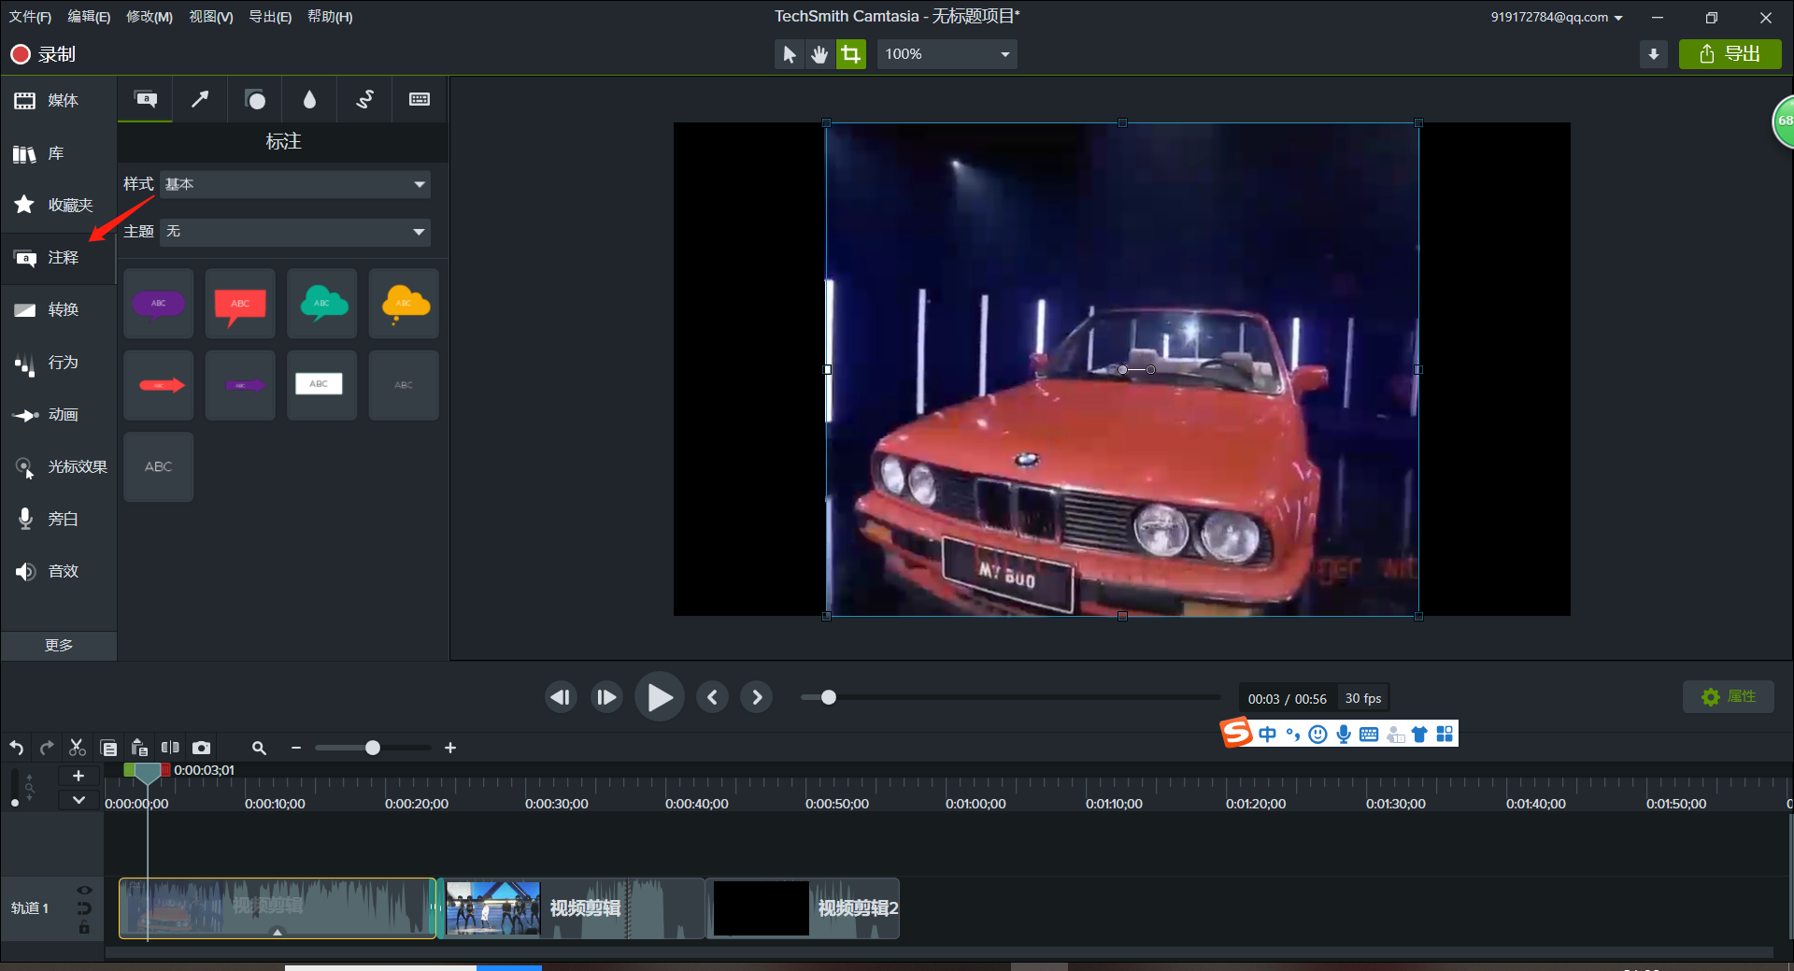
Task: Zoom in timeline with plus button
Action: (450, 748)
